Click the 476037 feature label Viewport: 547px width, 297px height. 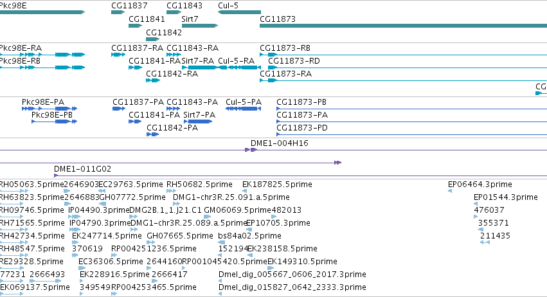[489, 210]
